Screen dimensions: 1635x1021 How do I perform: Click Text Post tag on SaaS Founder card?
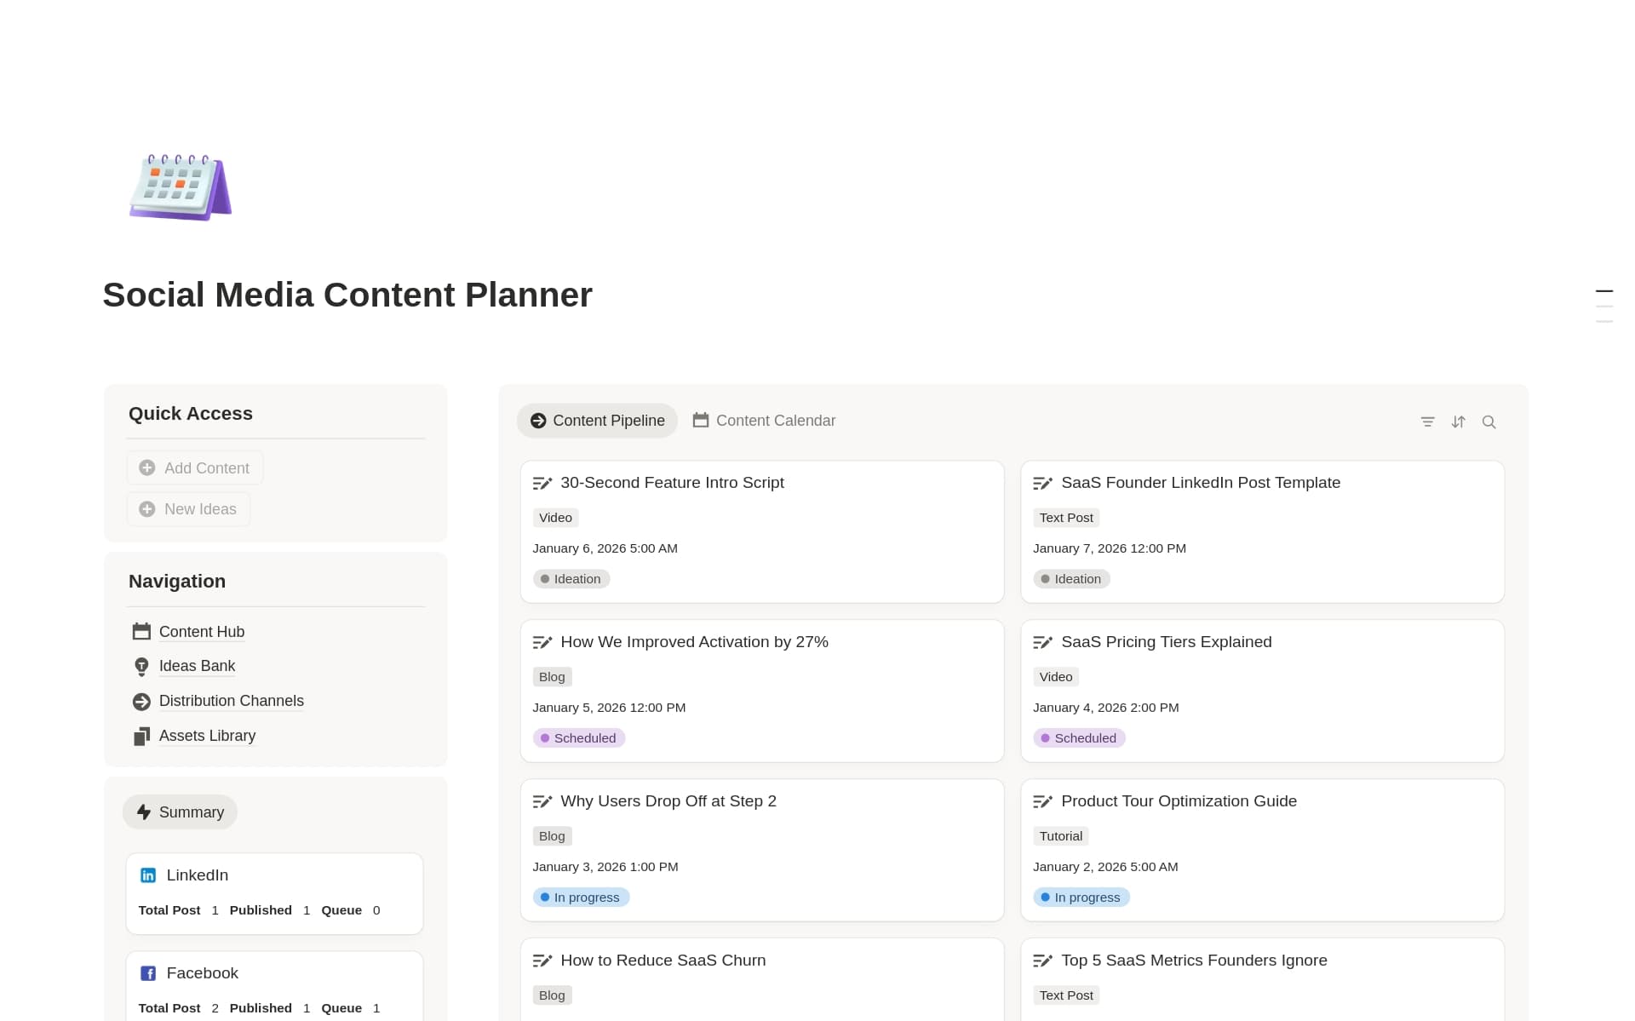click(x=1066, y=518)
